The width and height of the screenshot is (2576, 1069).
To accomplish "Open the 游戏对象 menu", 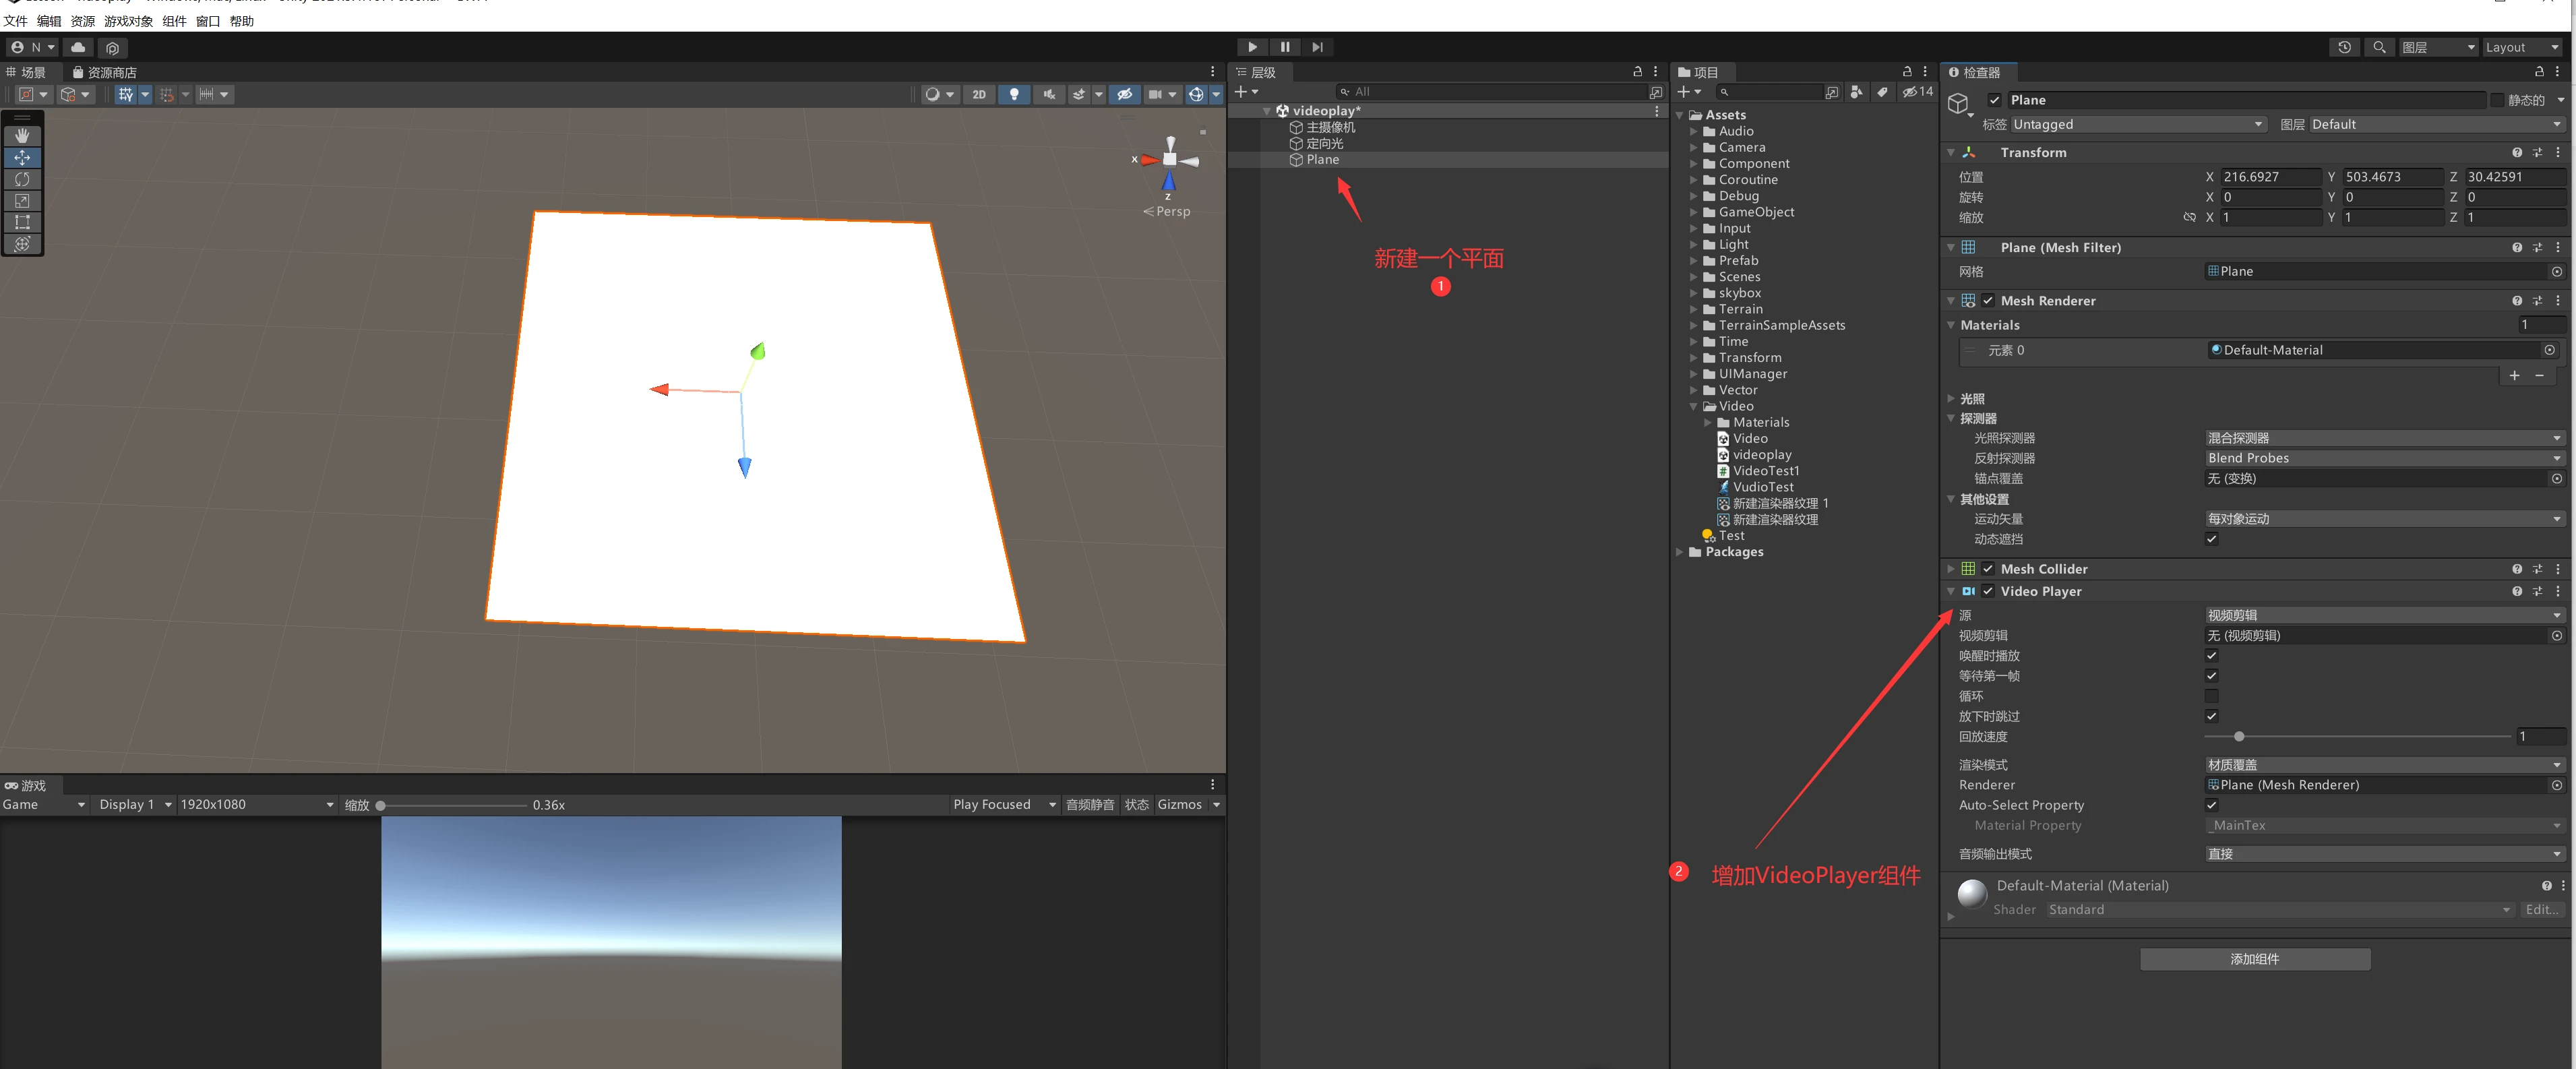I will pos(128,21).
